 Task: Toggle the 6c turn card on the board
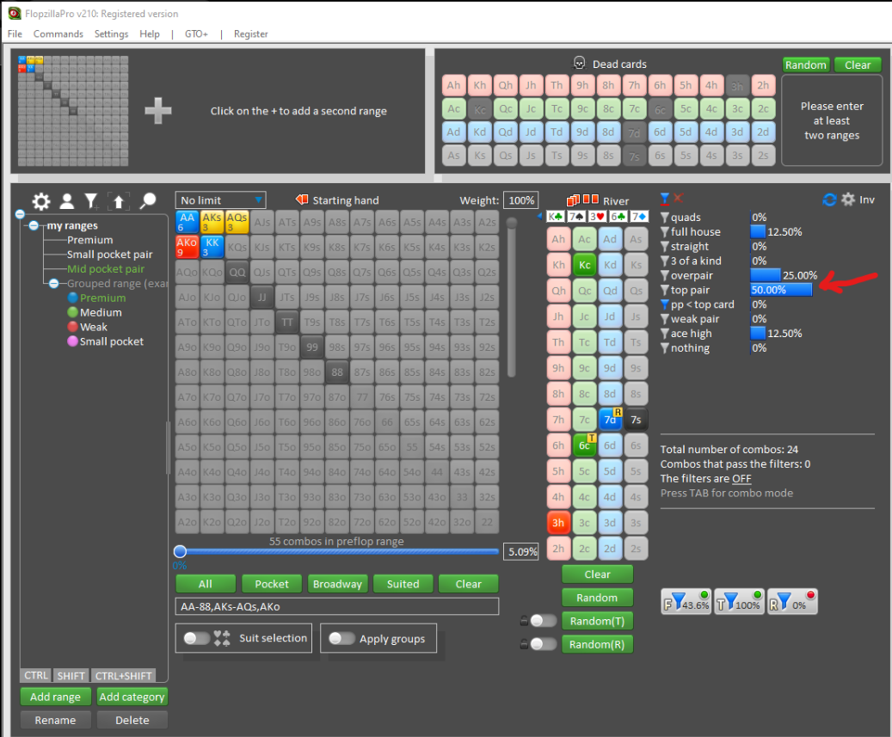pyautogui.click(x=584, y=445)
